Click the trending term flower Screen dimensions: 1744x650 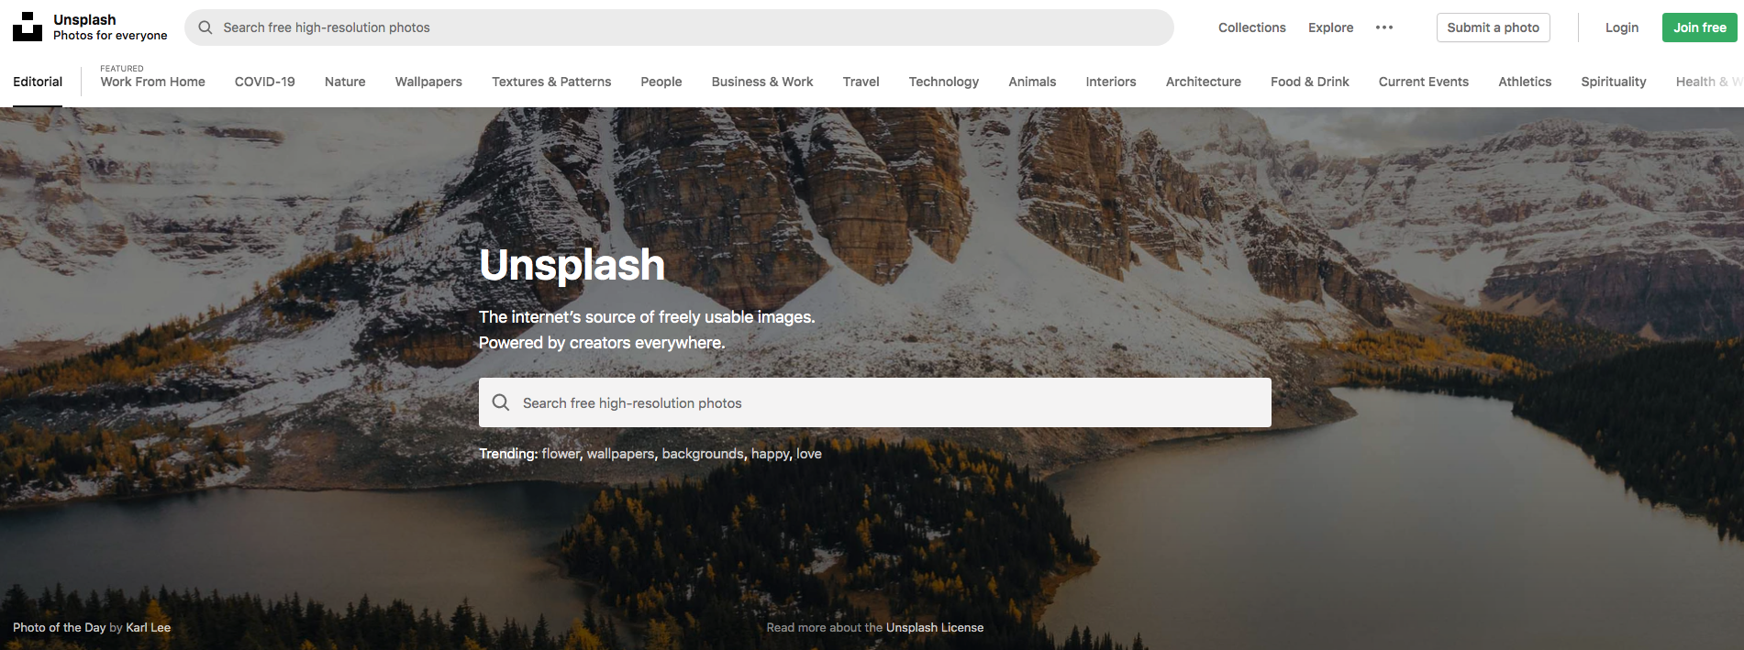[x=561, y=454]
